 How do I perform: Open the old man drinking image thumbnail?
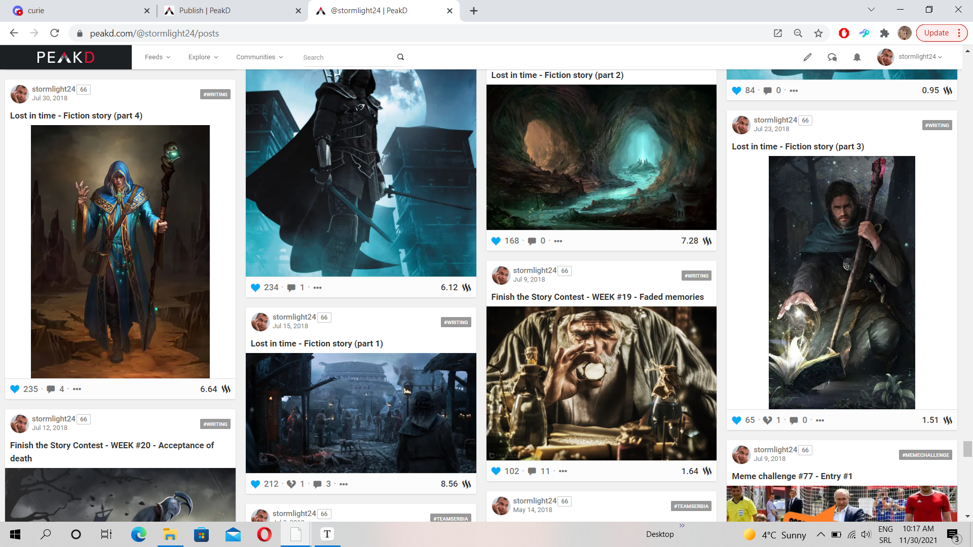tap(602, 383)
